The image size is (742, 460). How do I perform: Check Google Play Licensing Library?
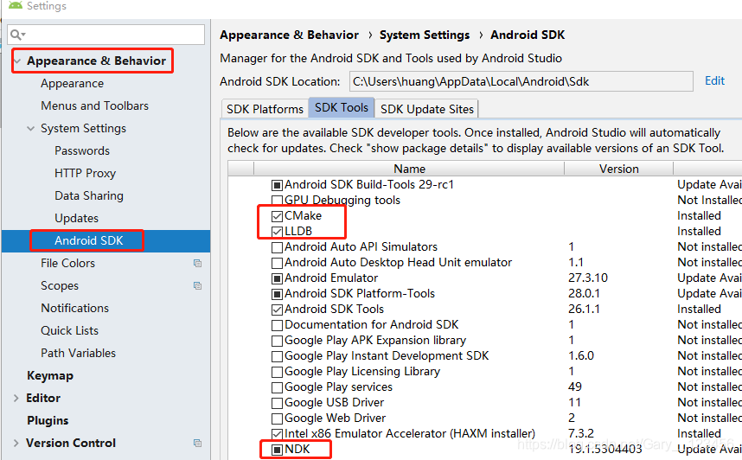[x=278, y=373]
